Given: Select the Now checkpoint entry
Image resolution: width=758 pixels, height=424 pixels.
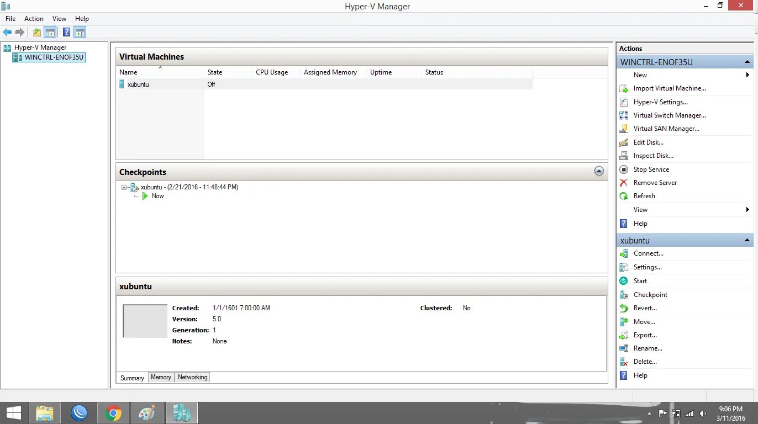Looking at the screenshot, I should click(157, 196).
